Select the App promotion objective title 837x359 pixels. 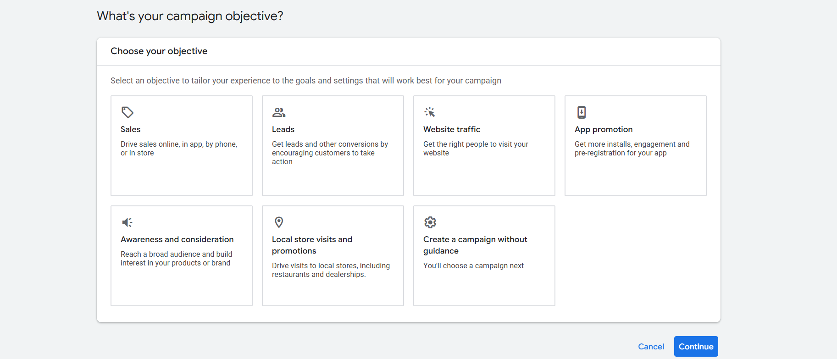(604, 129)
